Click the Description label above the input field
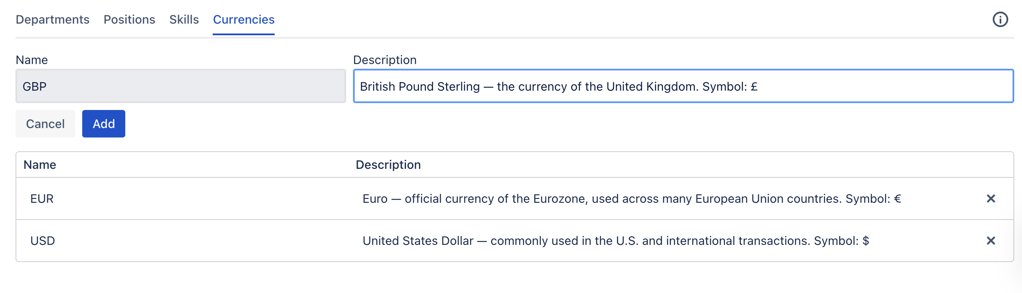Viewport: 1022px width, 293px height. coord(384,60)
